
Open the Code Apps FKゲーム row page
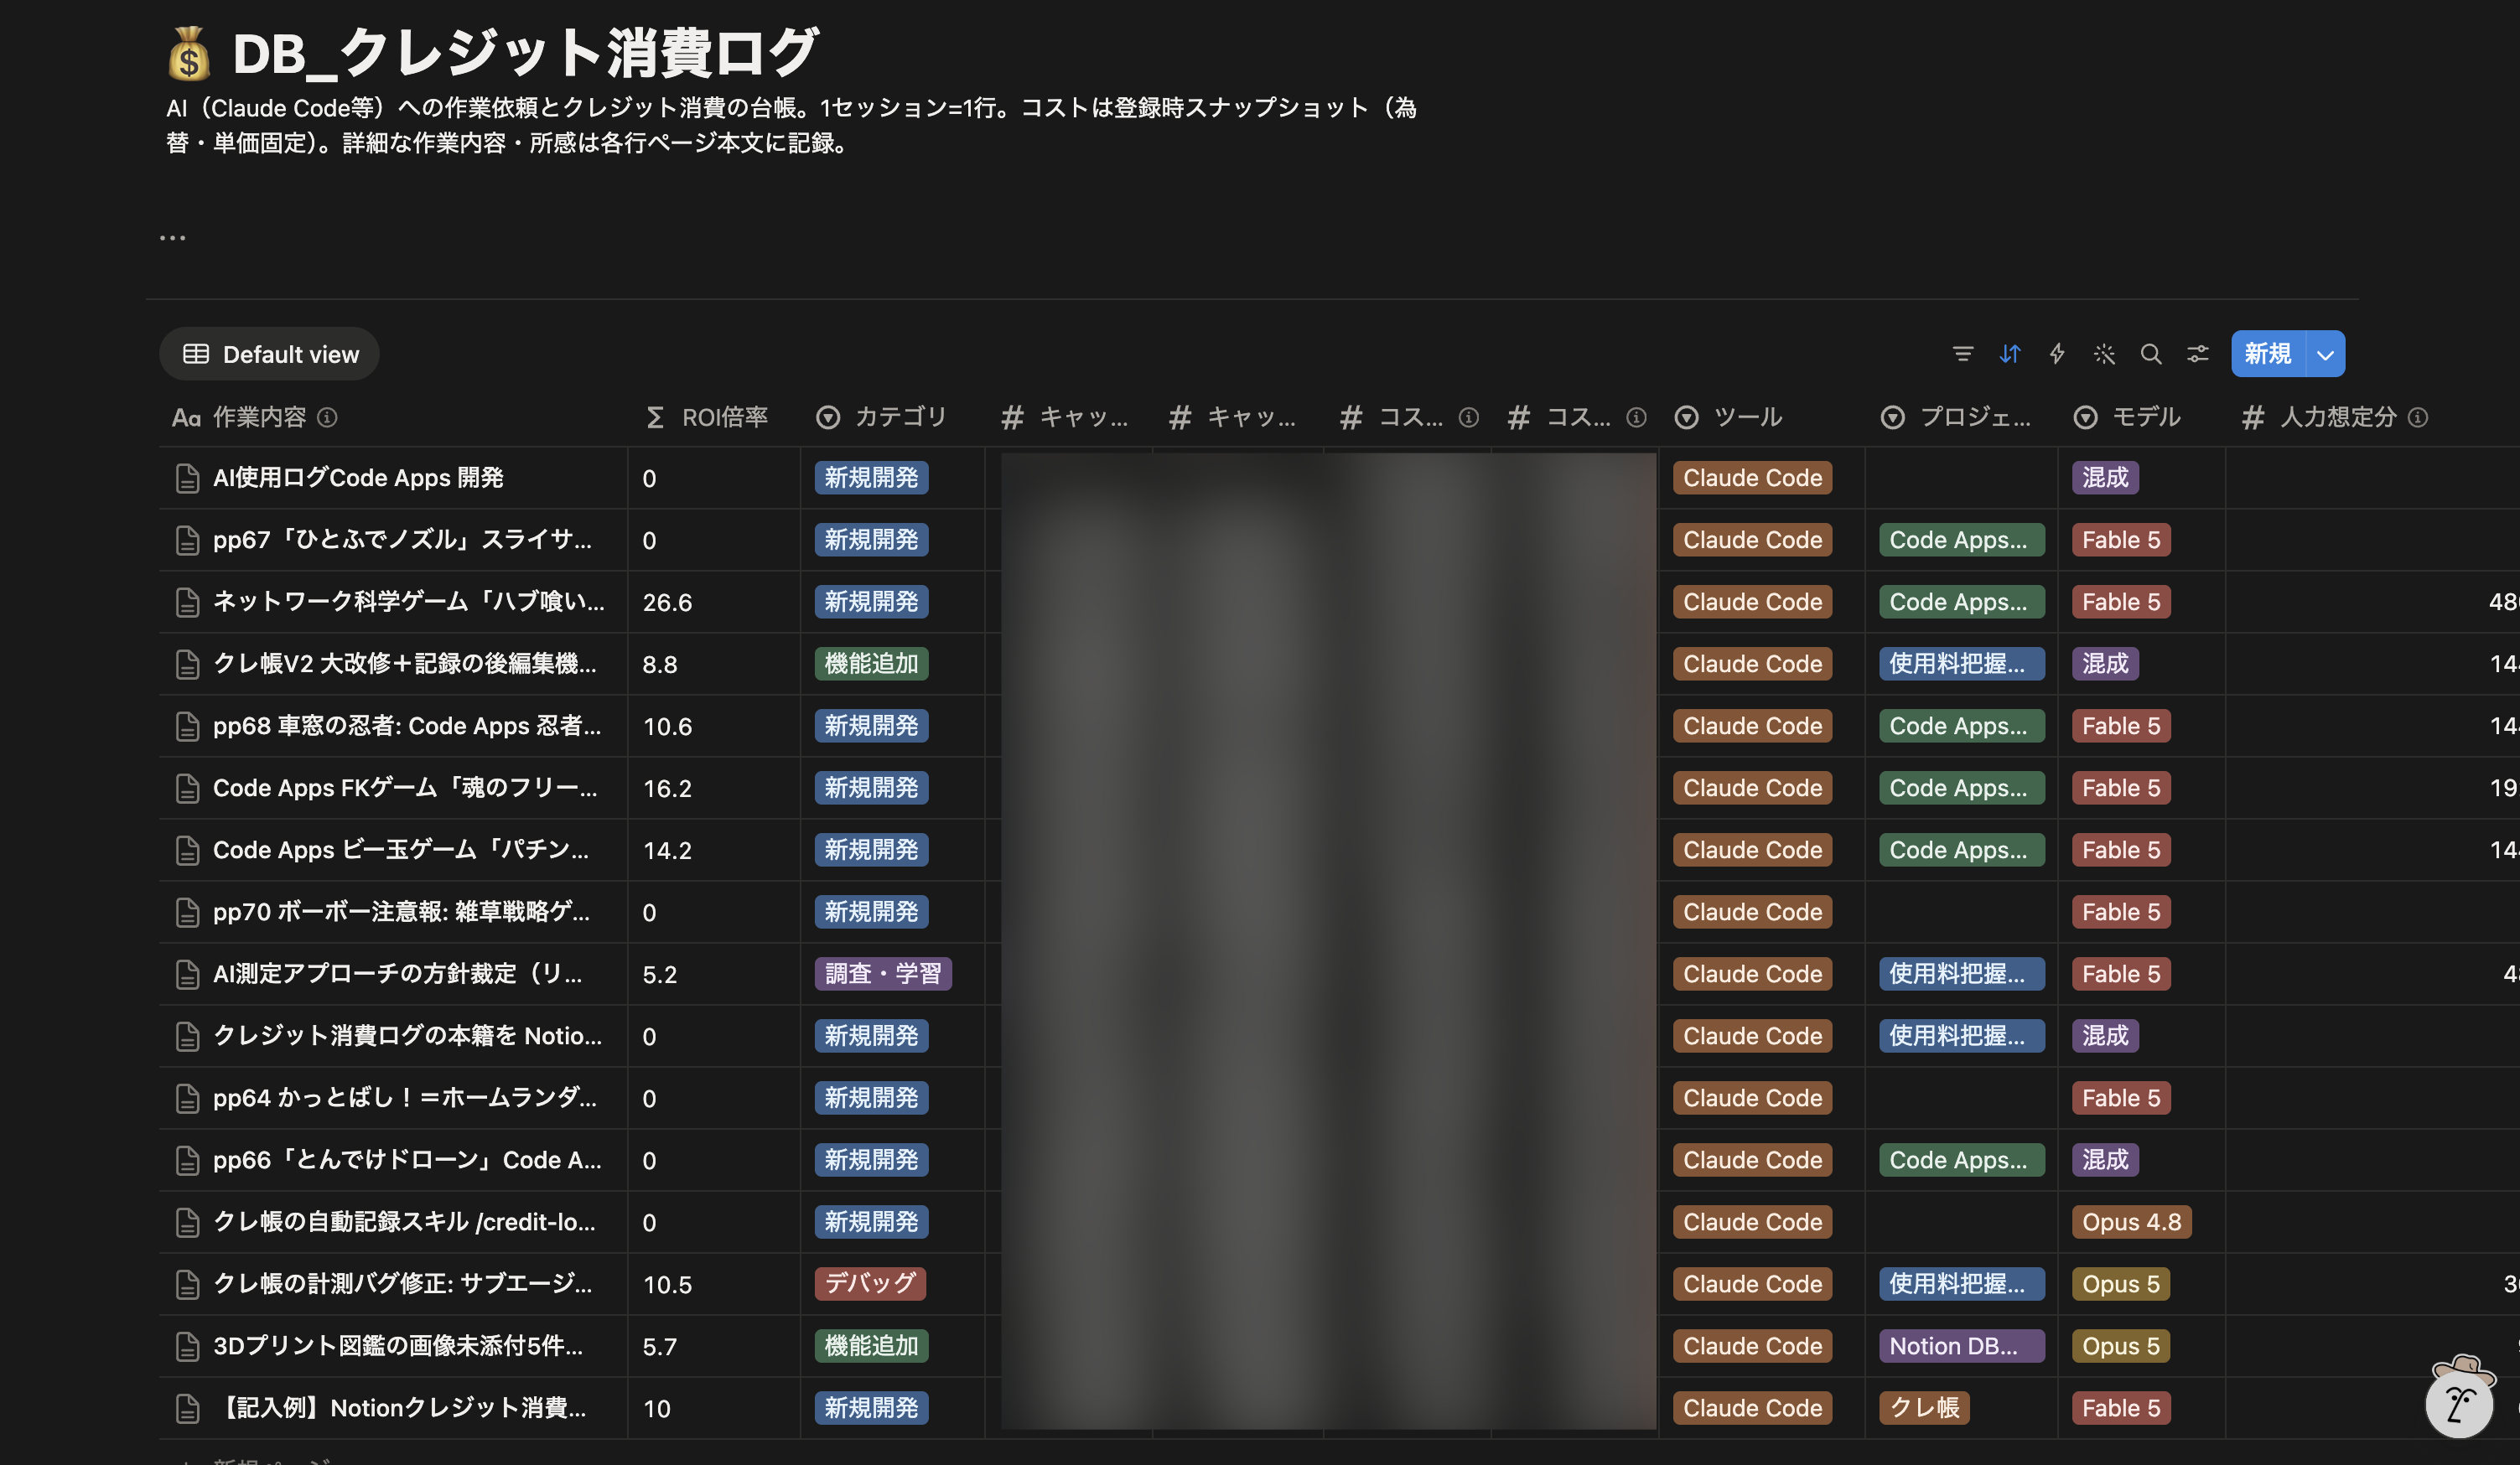[x=405, y=788]
